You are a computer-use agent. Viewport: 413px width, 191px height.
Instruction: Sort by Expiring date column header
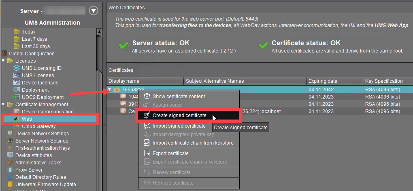coord(322,81)
